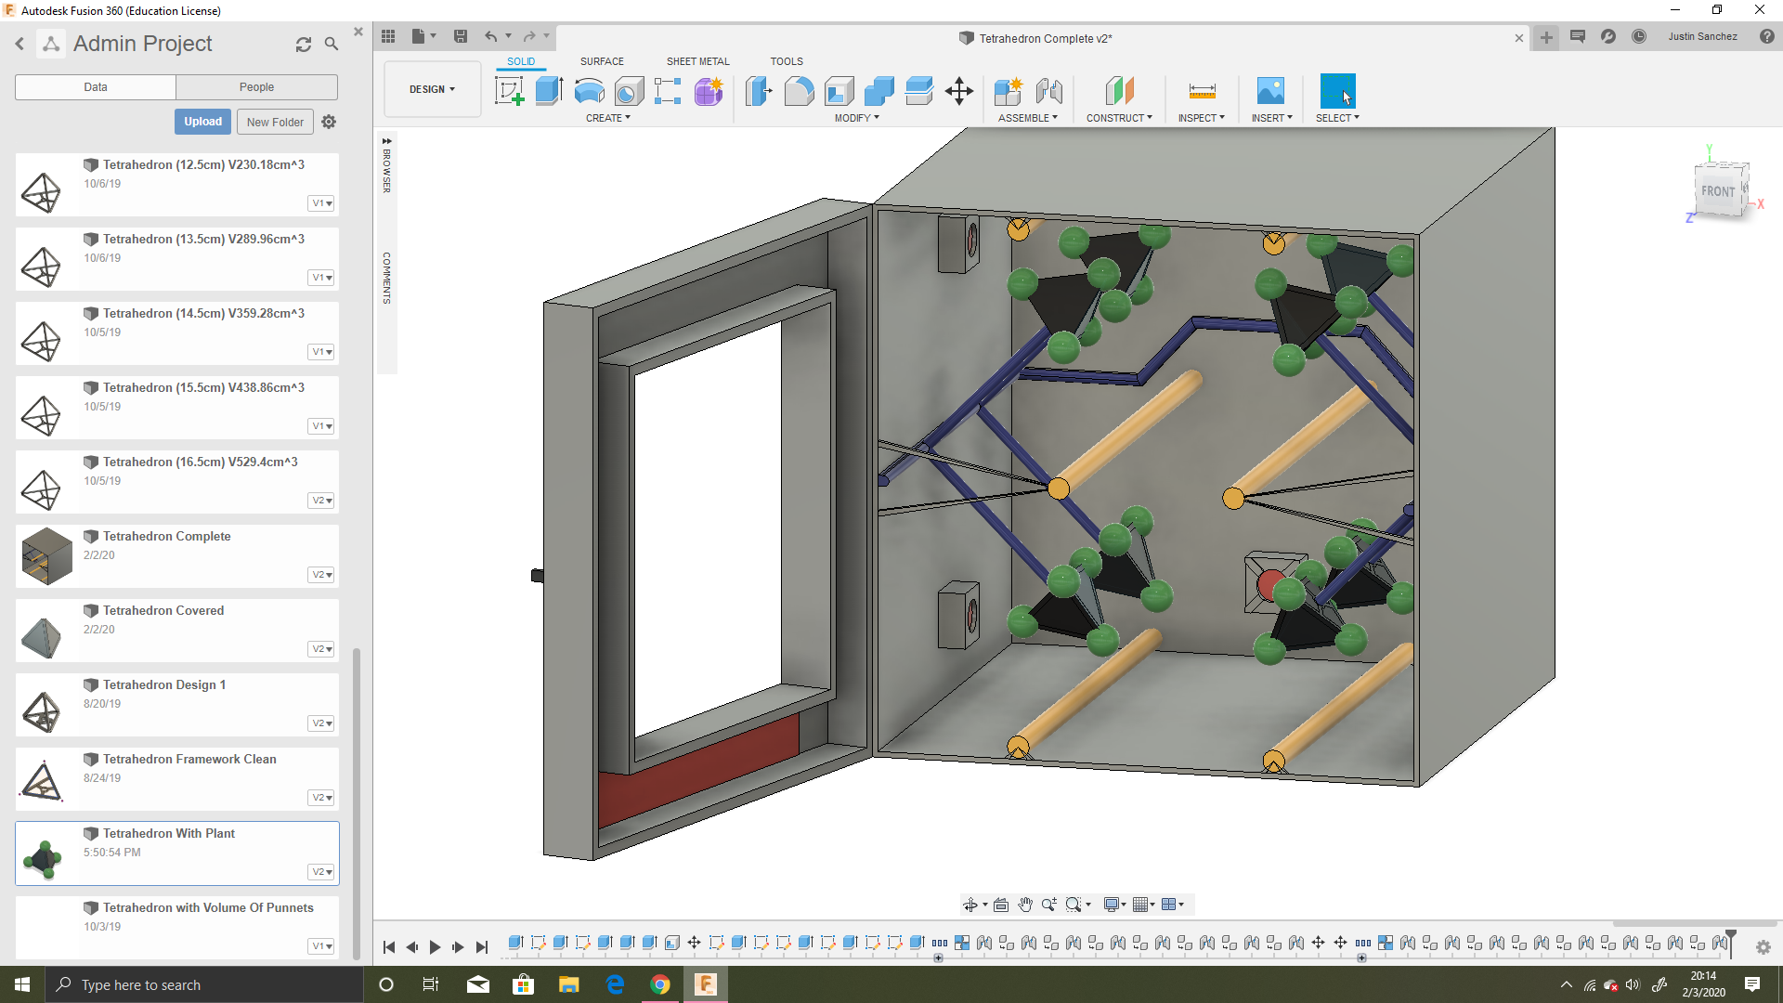Screen dimensions: 1783x1003
Task: Jump to timeline beginning
Action: [x=388, y=947]
